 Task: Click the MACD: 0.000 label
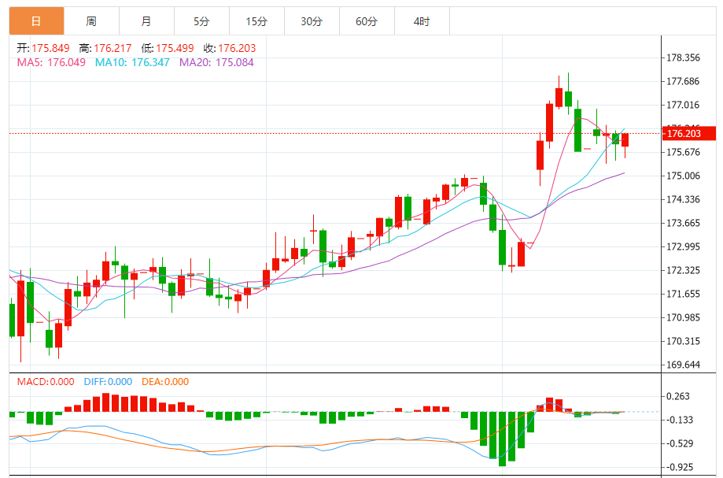(46, 382)
